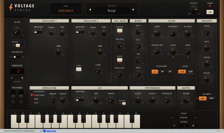Toggle the Oscillator 2 SYNC button

tap(79, 69)
